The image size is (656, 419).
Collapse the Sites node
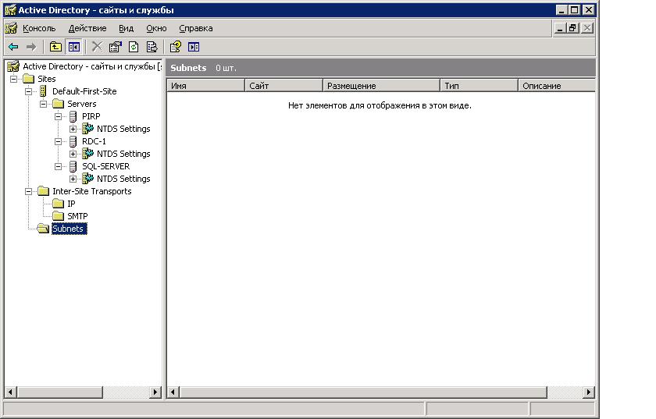click(x=13, y=79)
